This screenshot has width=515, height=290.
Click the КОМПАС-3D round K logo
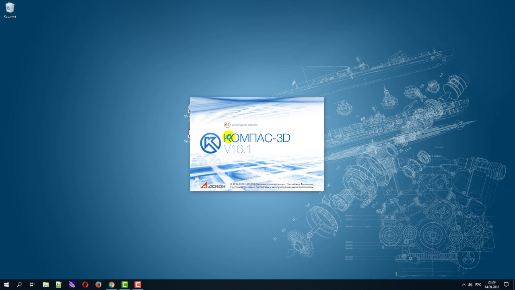210,143
